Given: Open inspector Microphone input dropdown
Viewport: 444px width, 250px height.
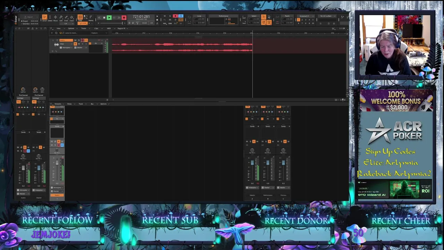Looking at the screenshot, I should (x=23, y=190).
